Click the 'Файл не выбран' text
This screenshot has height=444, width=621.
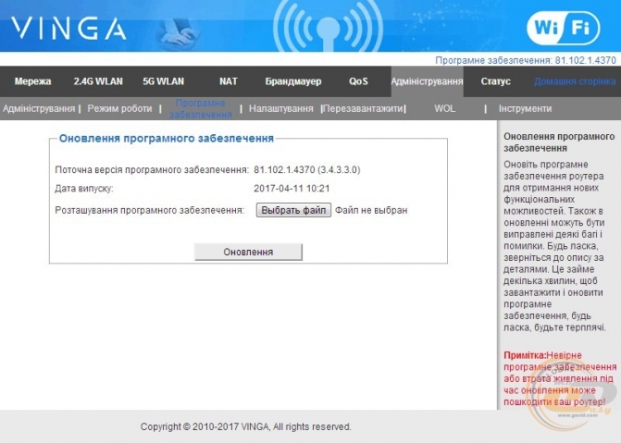[x=371, y=210]
